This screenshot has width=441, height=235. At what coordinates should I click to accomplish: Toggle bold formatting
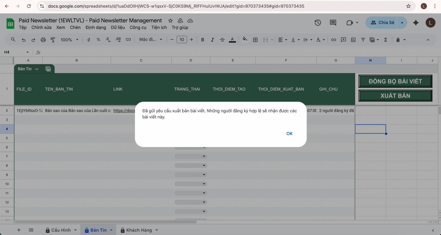(203, 39)
